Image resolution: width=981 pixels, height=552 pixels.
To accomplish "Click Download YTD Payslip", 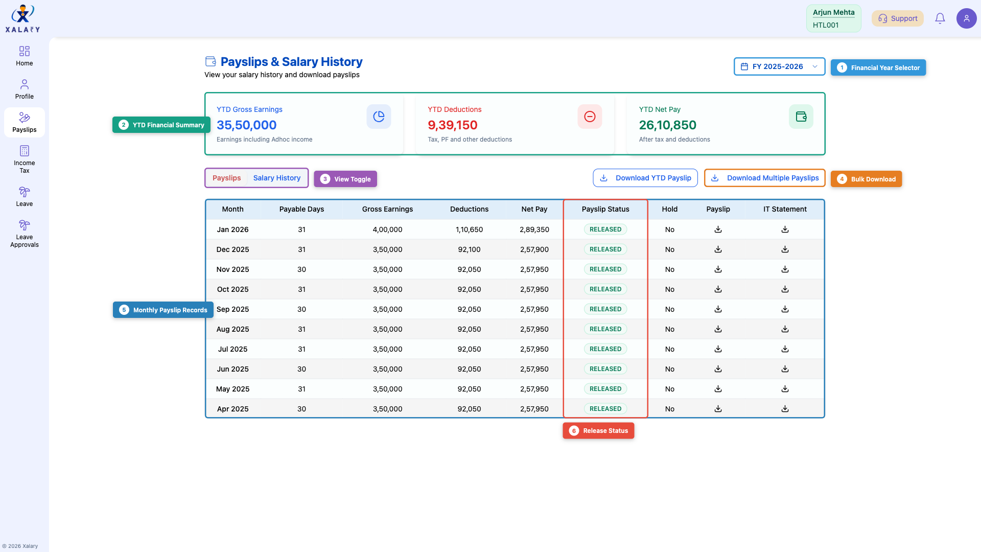I will click(645, 178).
